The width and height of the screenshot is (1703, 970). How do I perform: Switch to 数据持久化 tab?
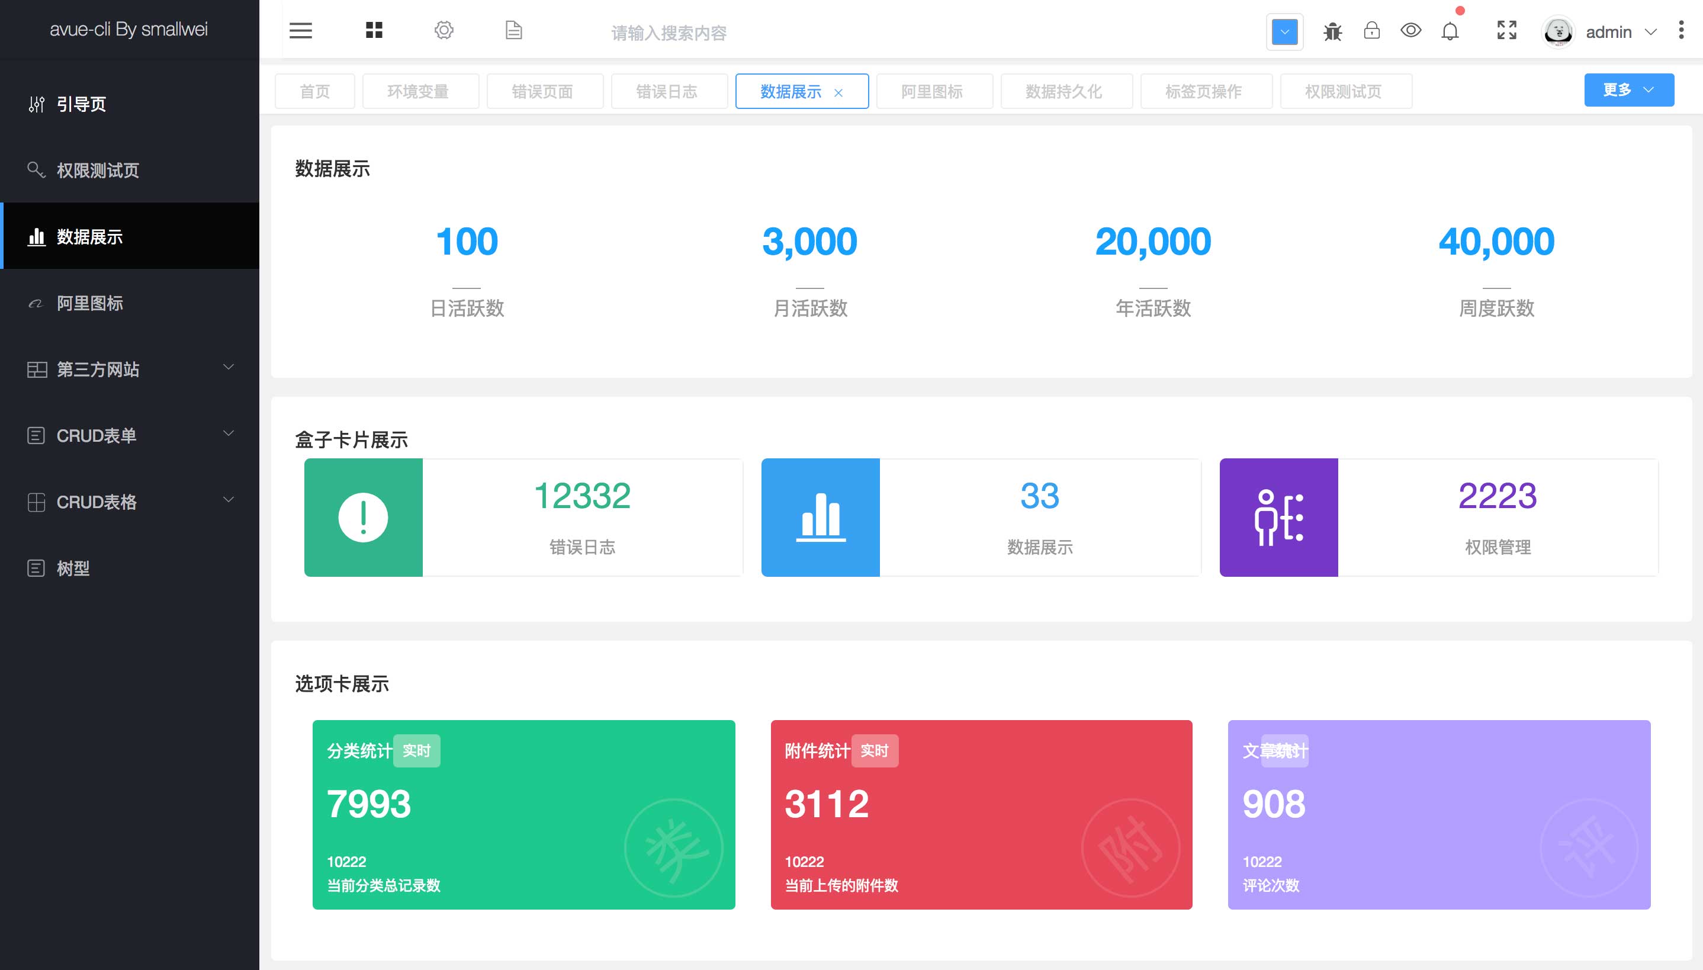coord(1066,91)
